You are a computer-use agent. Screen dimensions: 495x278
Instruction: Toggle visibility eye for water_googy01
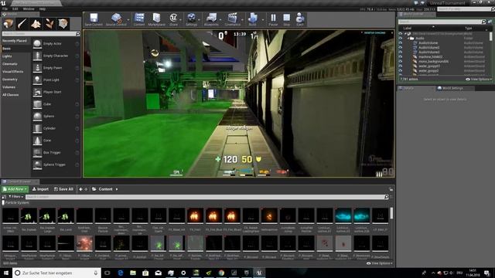pyautogui.click(x=401, y=66)
